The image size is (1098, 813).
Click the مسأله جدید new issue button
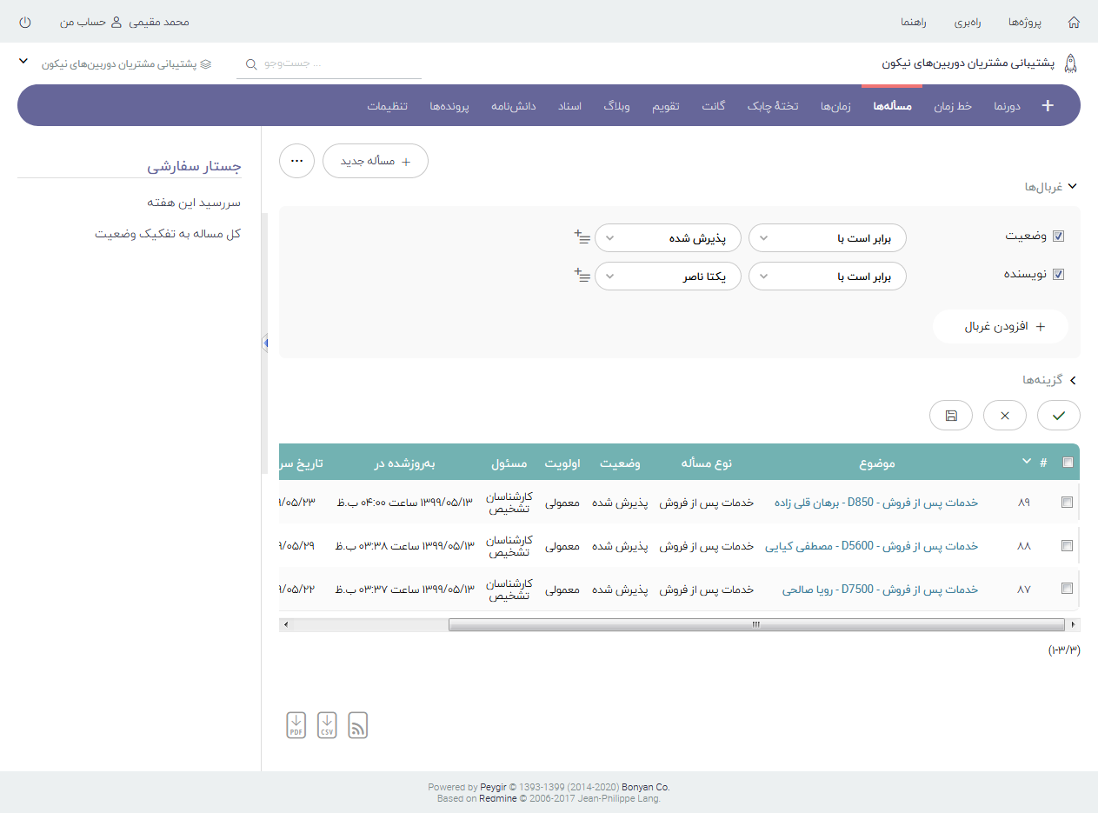(376, 161)
